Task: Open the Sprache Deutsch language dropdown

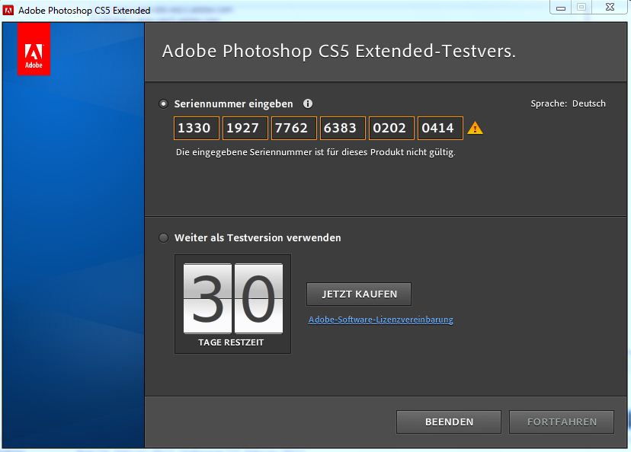Action: click(x=588, y=103)
